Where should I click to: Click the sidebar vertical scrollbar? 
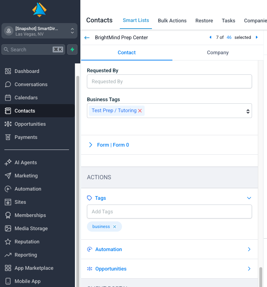(x=78, y=181)
